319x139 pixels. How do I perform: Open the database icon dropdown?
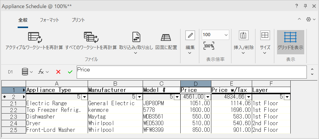(x=27, y=72)
